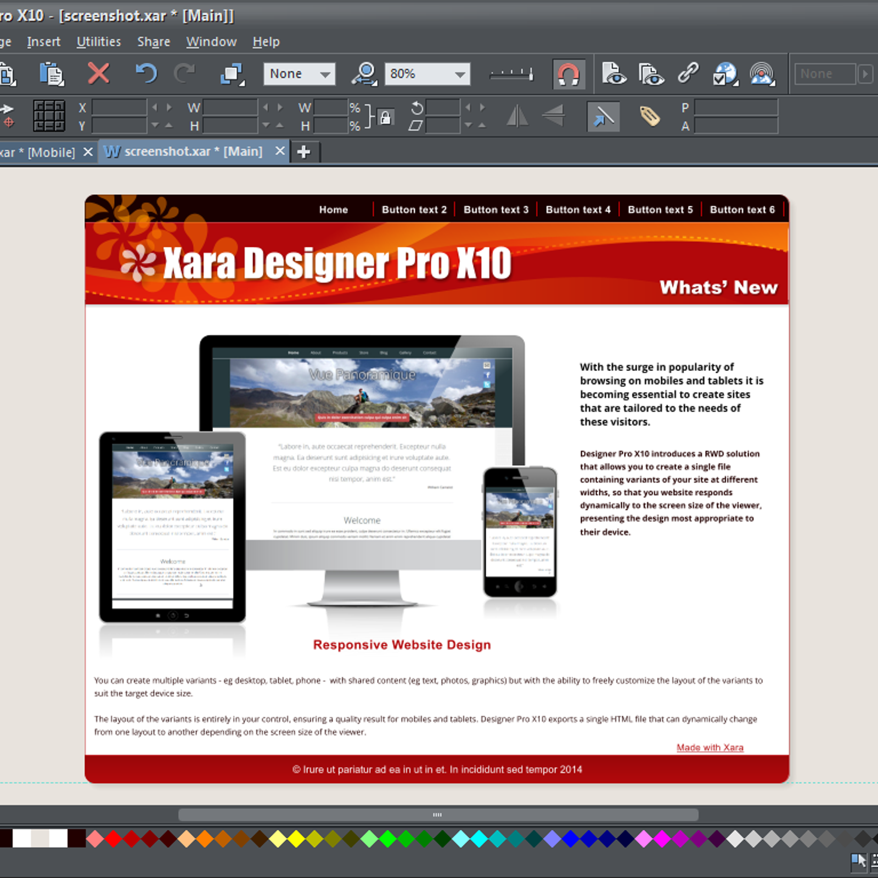Select the Whats' New heading text
878x878 pixels.
718,287
